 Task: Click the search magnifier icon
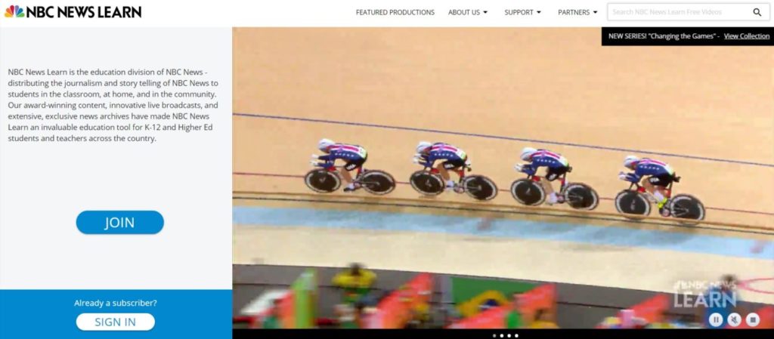click(x=757, y=12)
